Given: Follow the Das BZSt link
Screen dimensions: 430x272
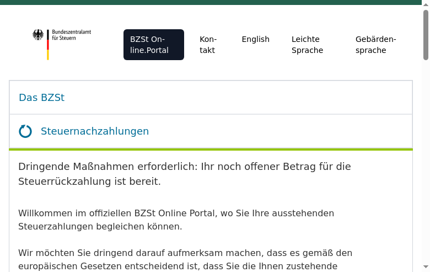Looking at the screenshot, I should click(x=42, y=98).
